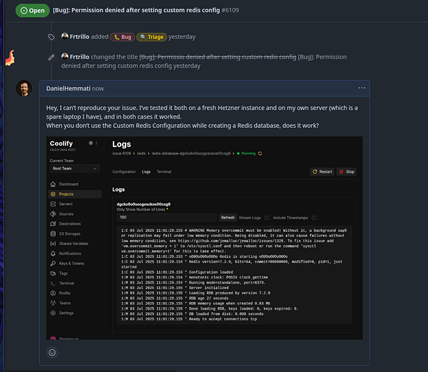
Task: Click the sidebar Terminal prompt icon
Action: click(x=53, y=283)
